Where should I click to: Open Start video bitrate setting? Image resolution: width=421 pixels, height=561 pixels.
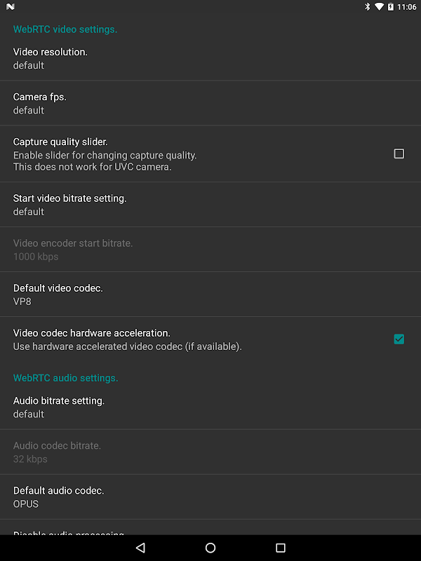pyautogui.click(x=210, y=205)
